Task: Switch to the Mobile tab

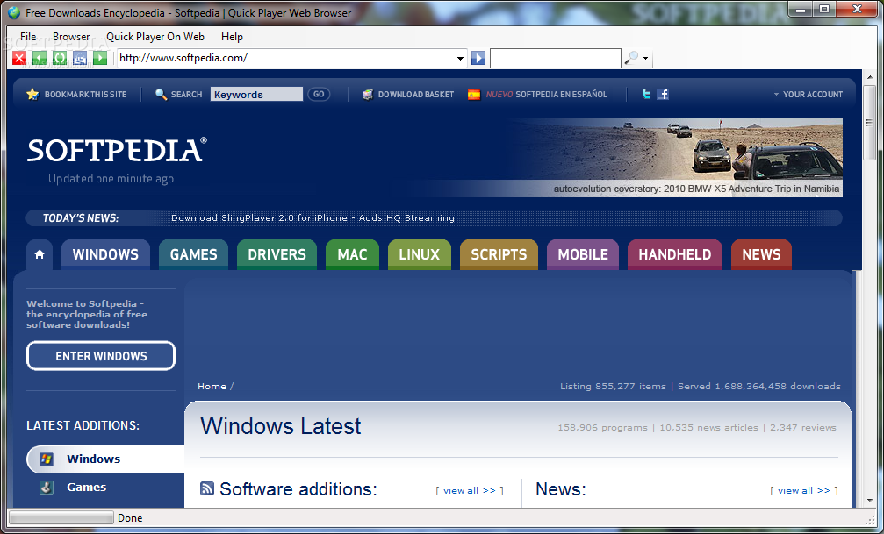Action: (x=583, y=254)
